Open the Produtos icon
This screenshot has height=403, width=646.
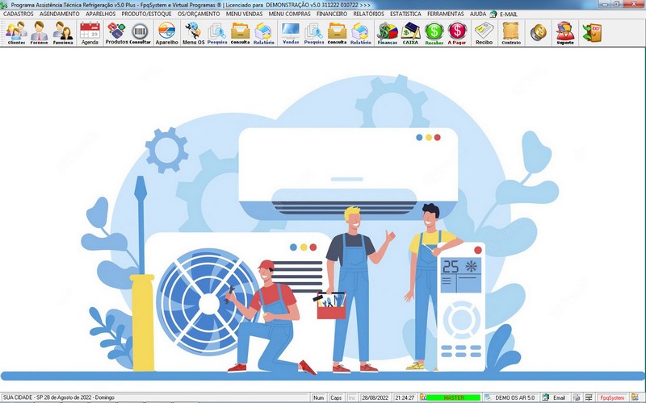(x=116, y=33)
